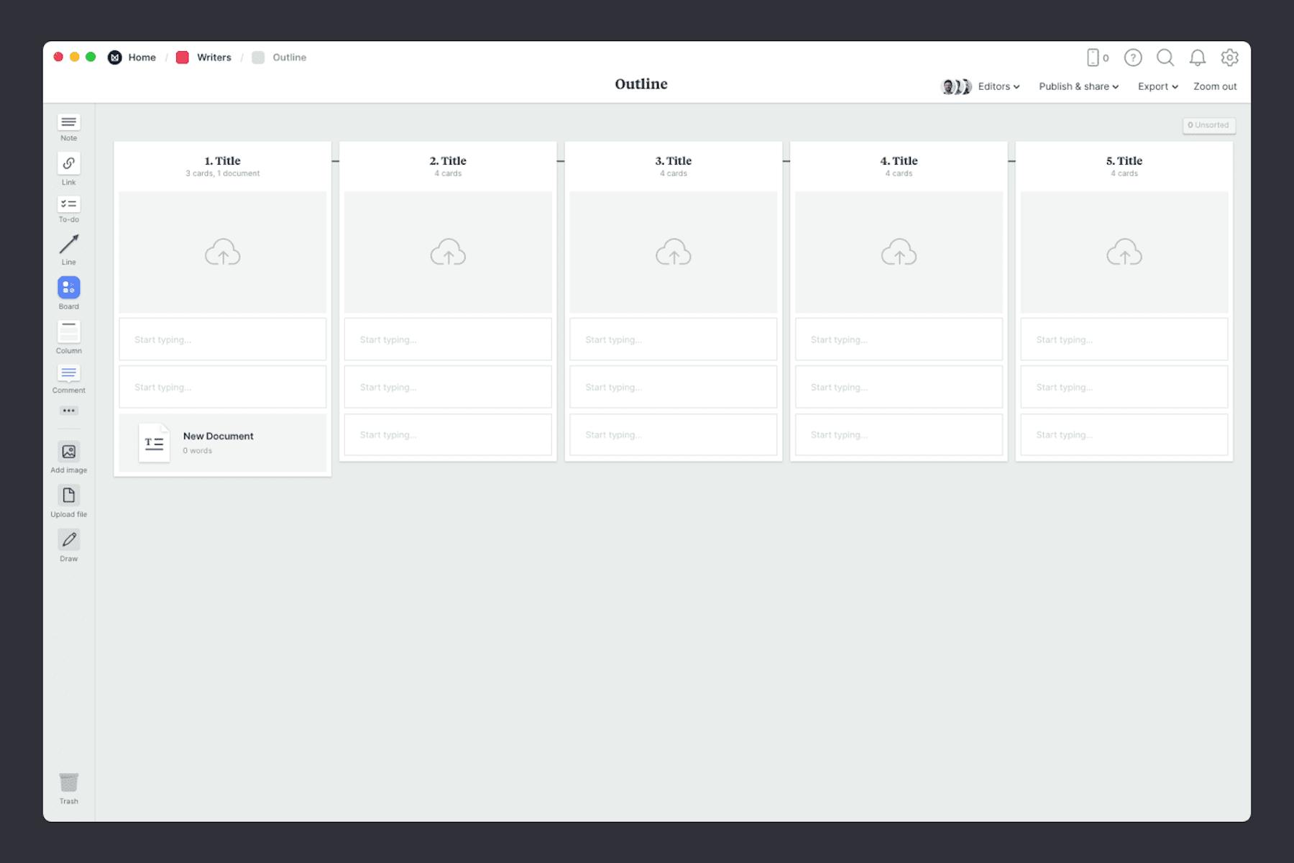1294x863 pixels.
Task: Go to Home via the breadcrumb
Action: [142, 57]
